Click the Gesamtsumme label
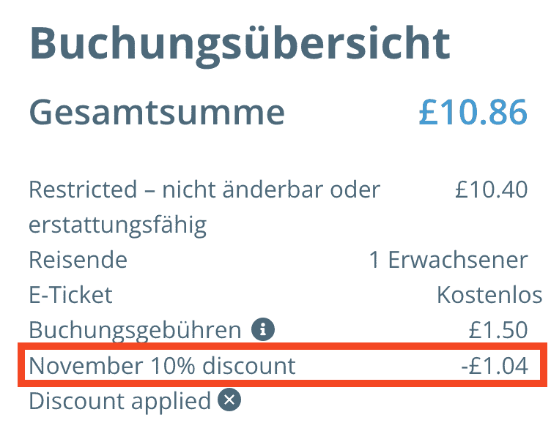Viewport: 551px width, 442px height. pyautogui.click(x=156, y=113)
